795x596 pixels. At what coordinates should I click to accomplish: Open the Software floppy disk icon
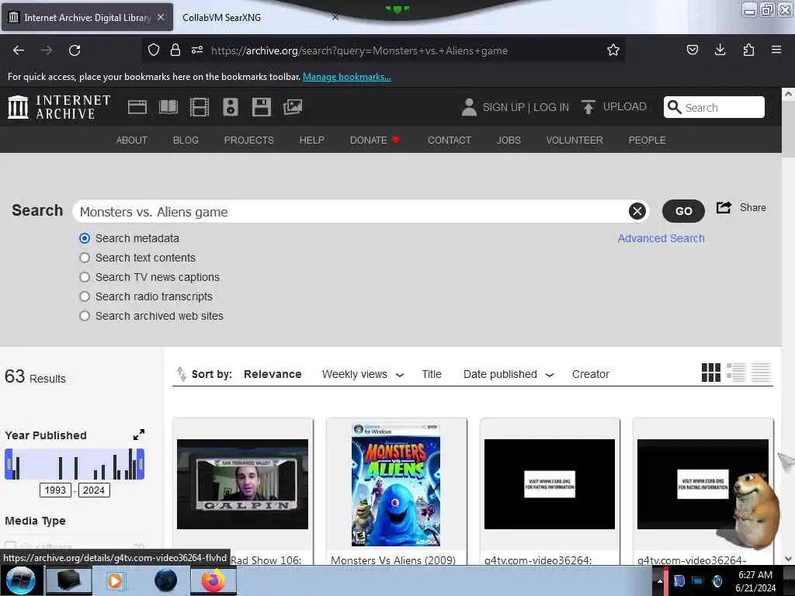(x=261, y=107)
